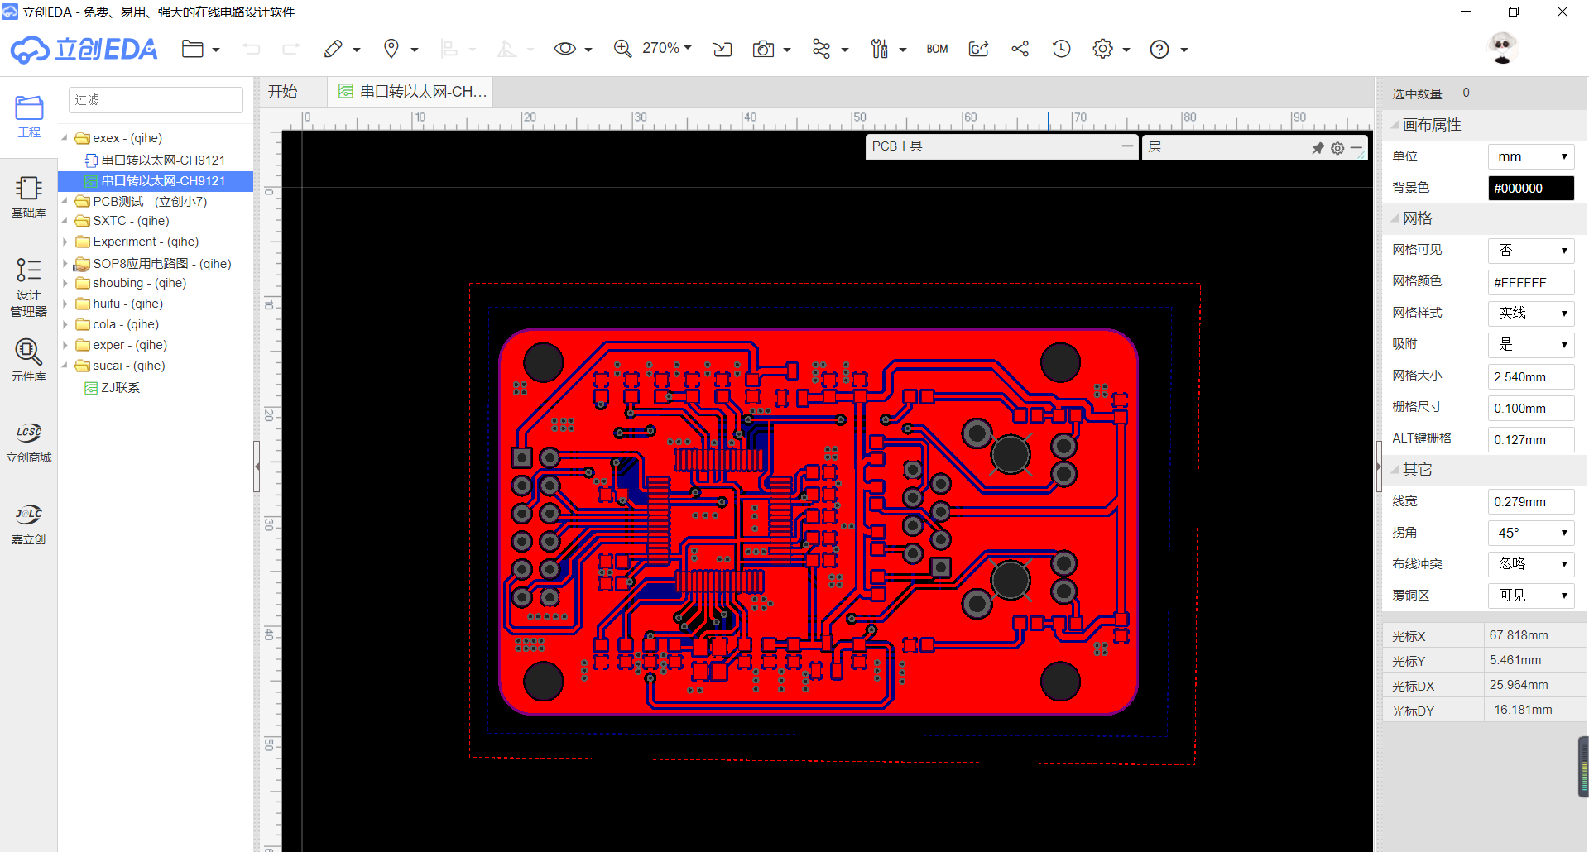Open the BOM export tool
The image size is (1589, 852).
tap(937, 50)
